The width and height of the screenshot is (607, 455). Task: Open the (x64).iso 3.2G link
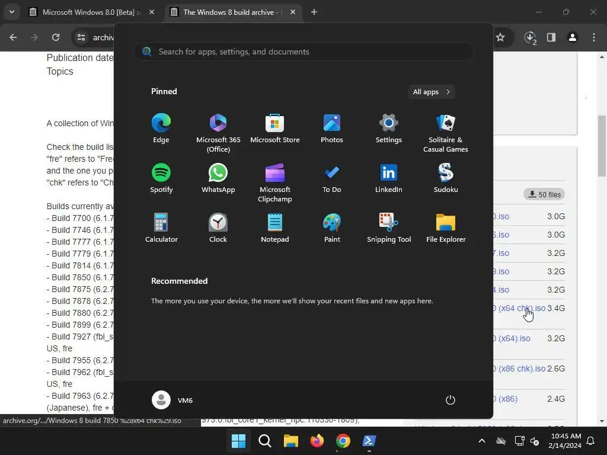coord(512,338)
